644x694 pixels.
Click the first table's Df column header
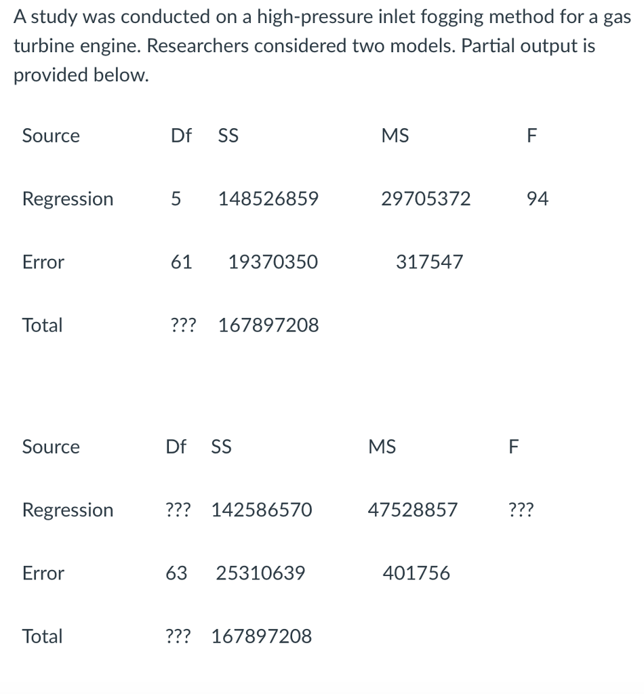(x=181, y=136)
